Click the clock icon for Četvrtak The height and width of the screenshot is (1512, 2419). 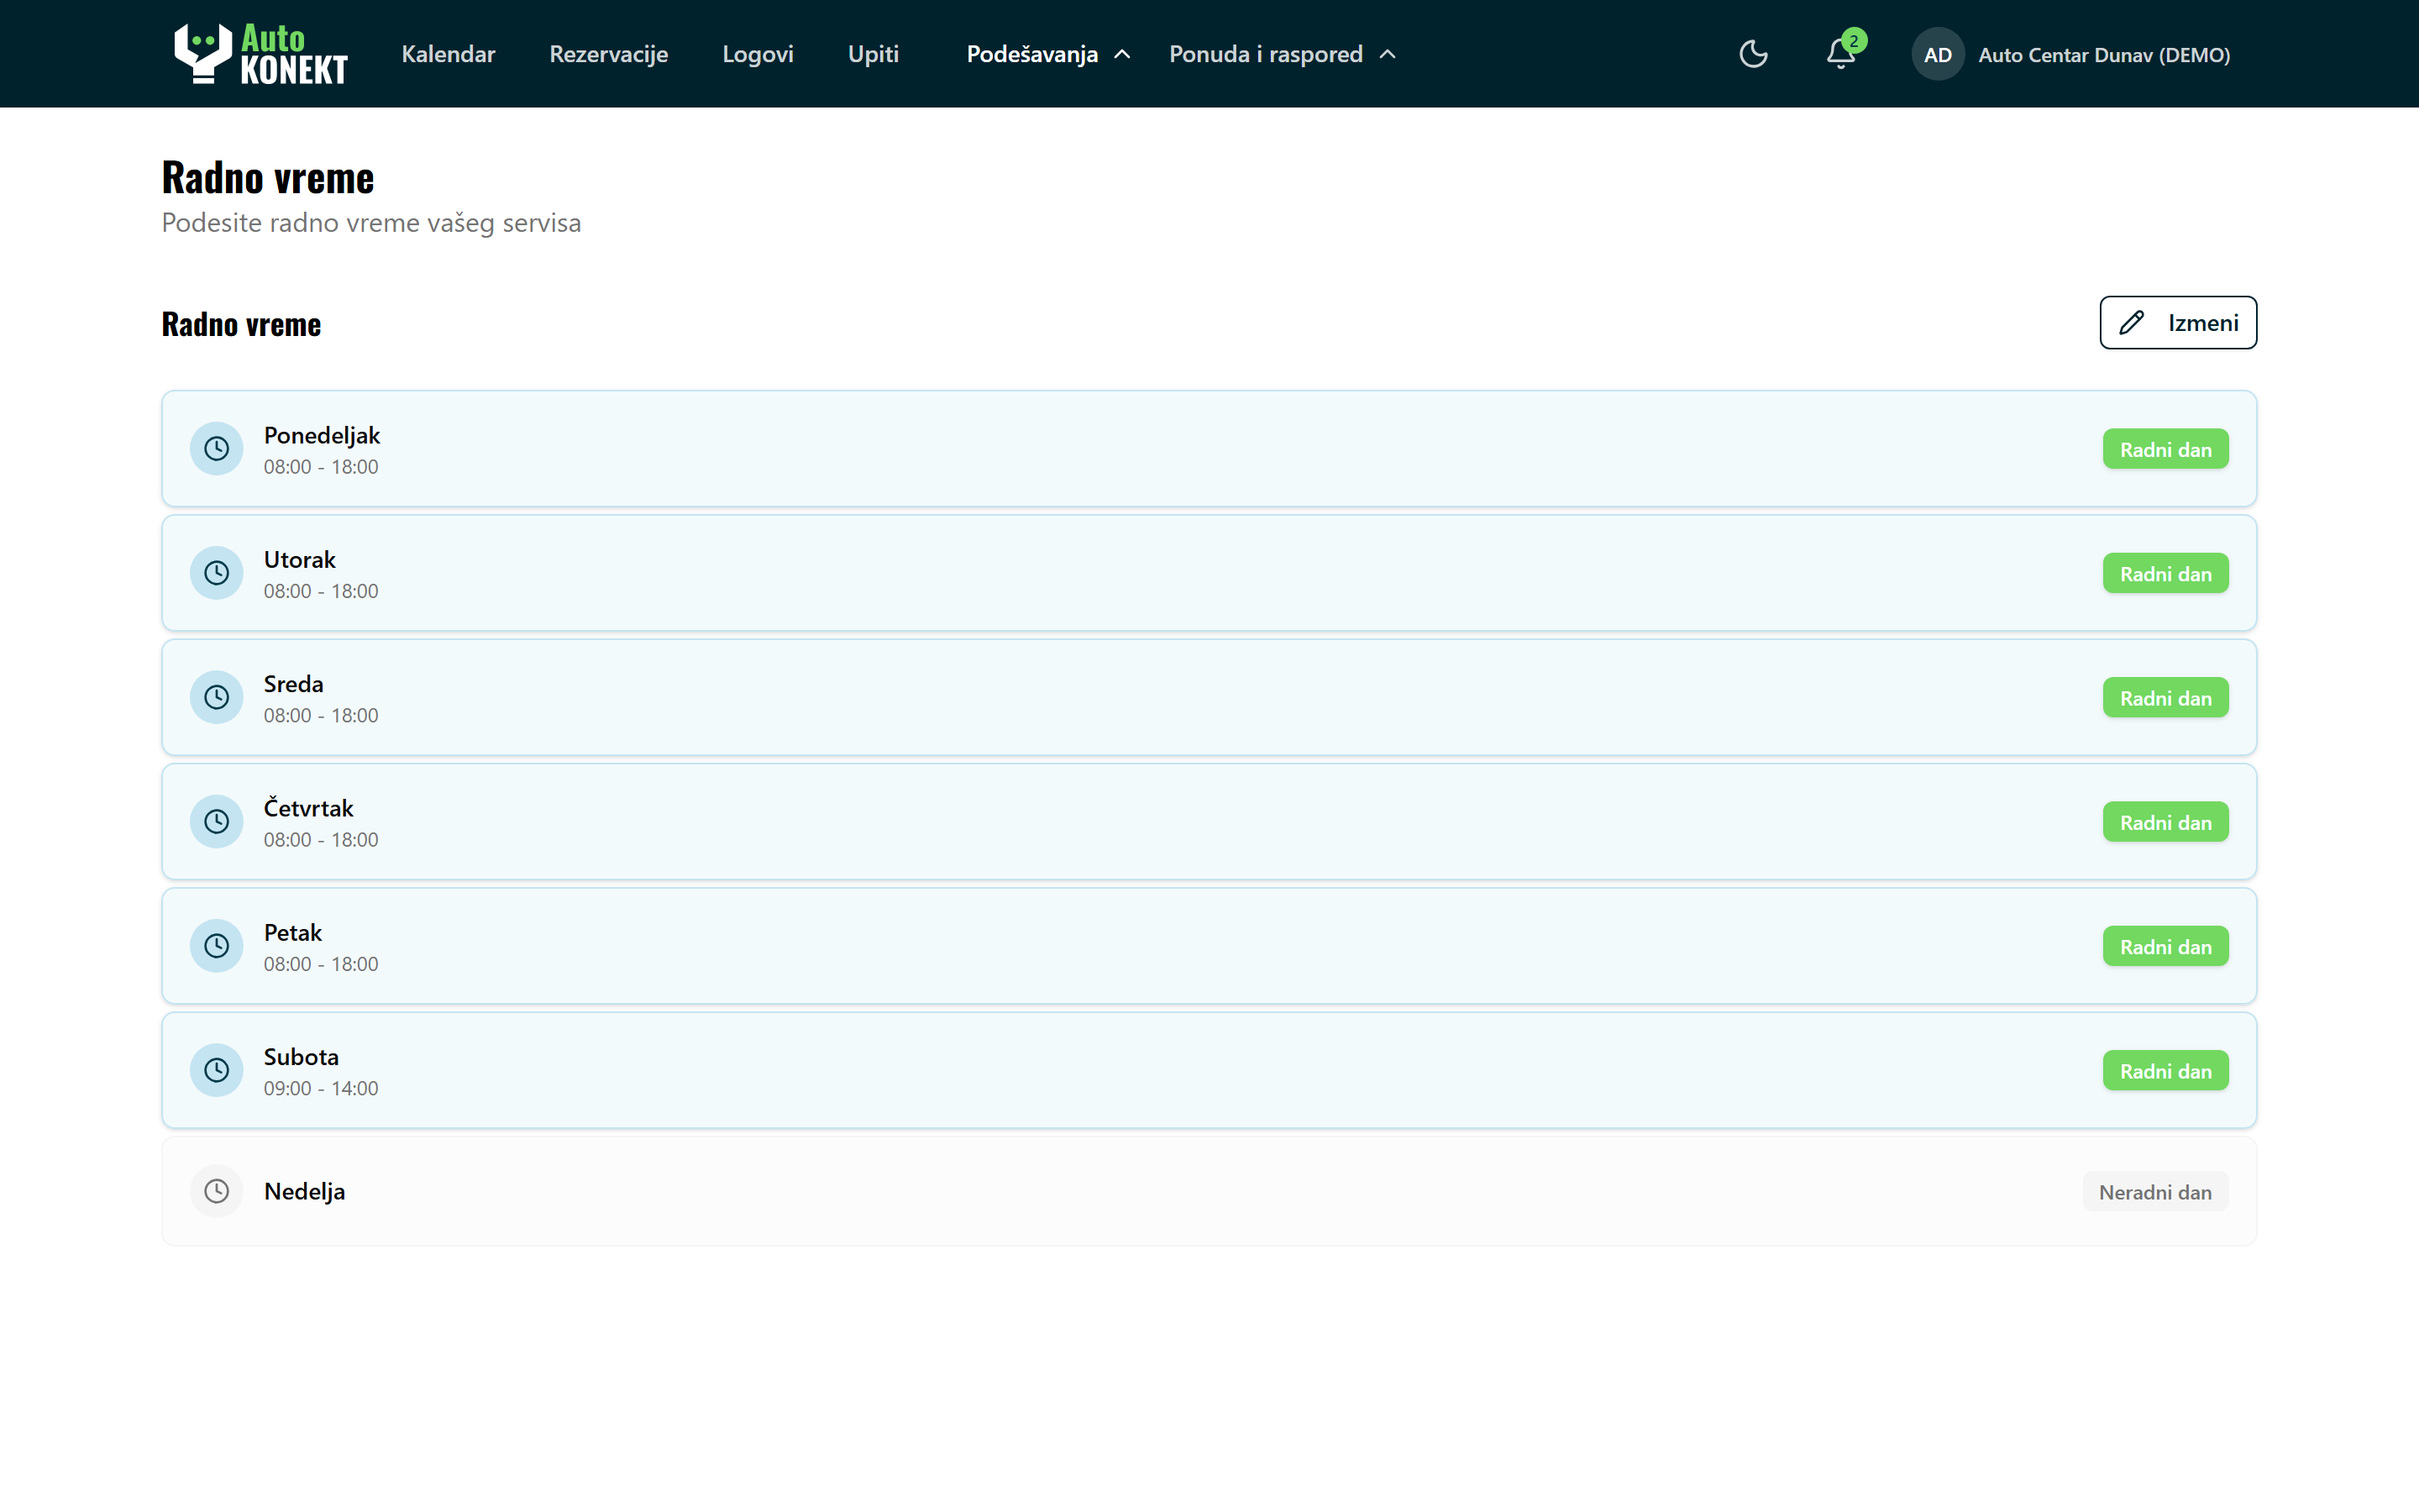216,822
